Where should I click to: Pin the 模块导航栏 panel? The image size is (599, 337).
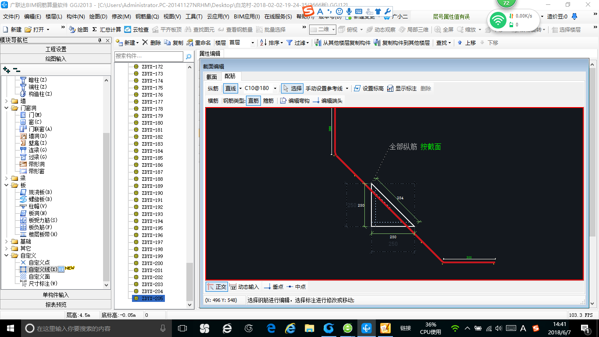[x=100, y=40]
